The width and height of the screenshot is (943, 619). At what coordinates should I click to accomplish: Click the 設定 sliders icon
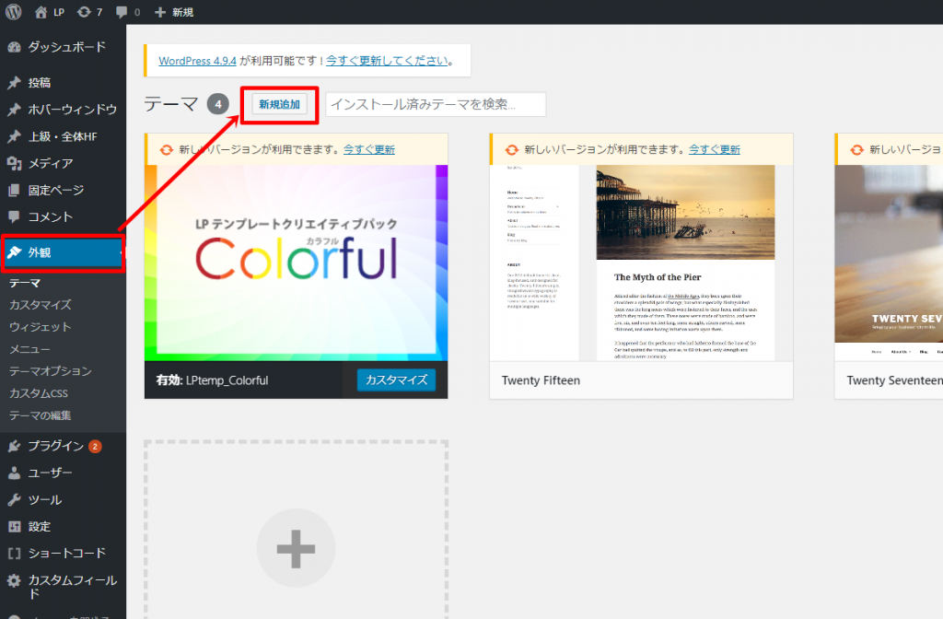point(15,526)
